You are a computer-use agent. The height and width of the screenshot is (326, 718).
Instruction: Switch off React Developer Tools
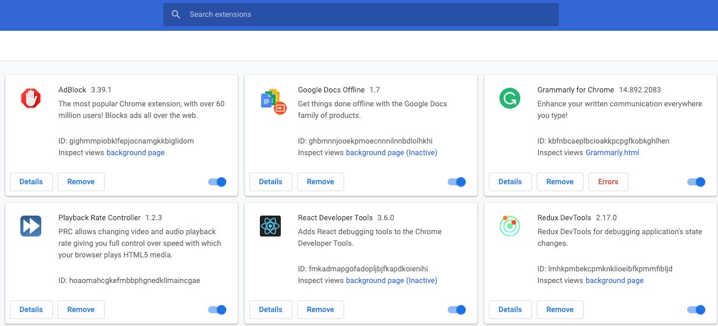457,310
